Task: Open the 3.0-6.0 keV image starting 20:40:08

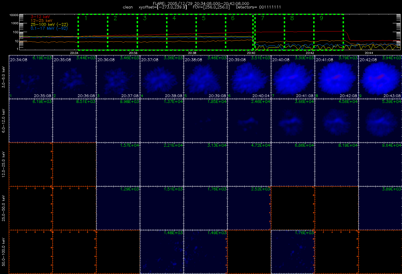Action: (x=293, y=77)
